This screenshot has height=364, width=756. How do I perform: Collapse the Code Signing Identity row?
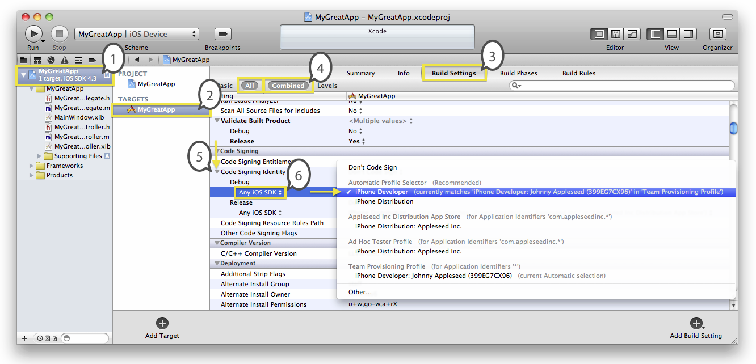(216, 172)
